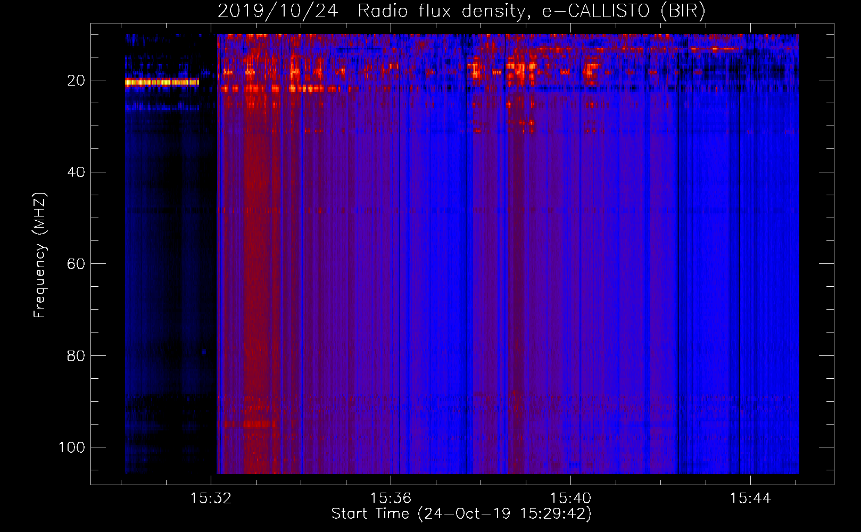Viewport: 861px width, 532px height.
Task: Click the time tick label "15:44"
Action: 750,498
